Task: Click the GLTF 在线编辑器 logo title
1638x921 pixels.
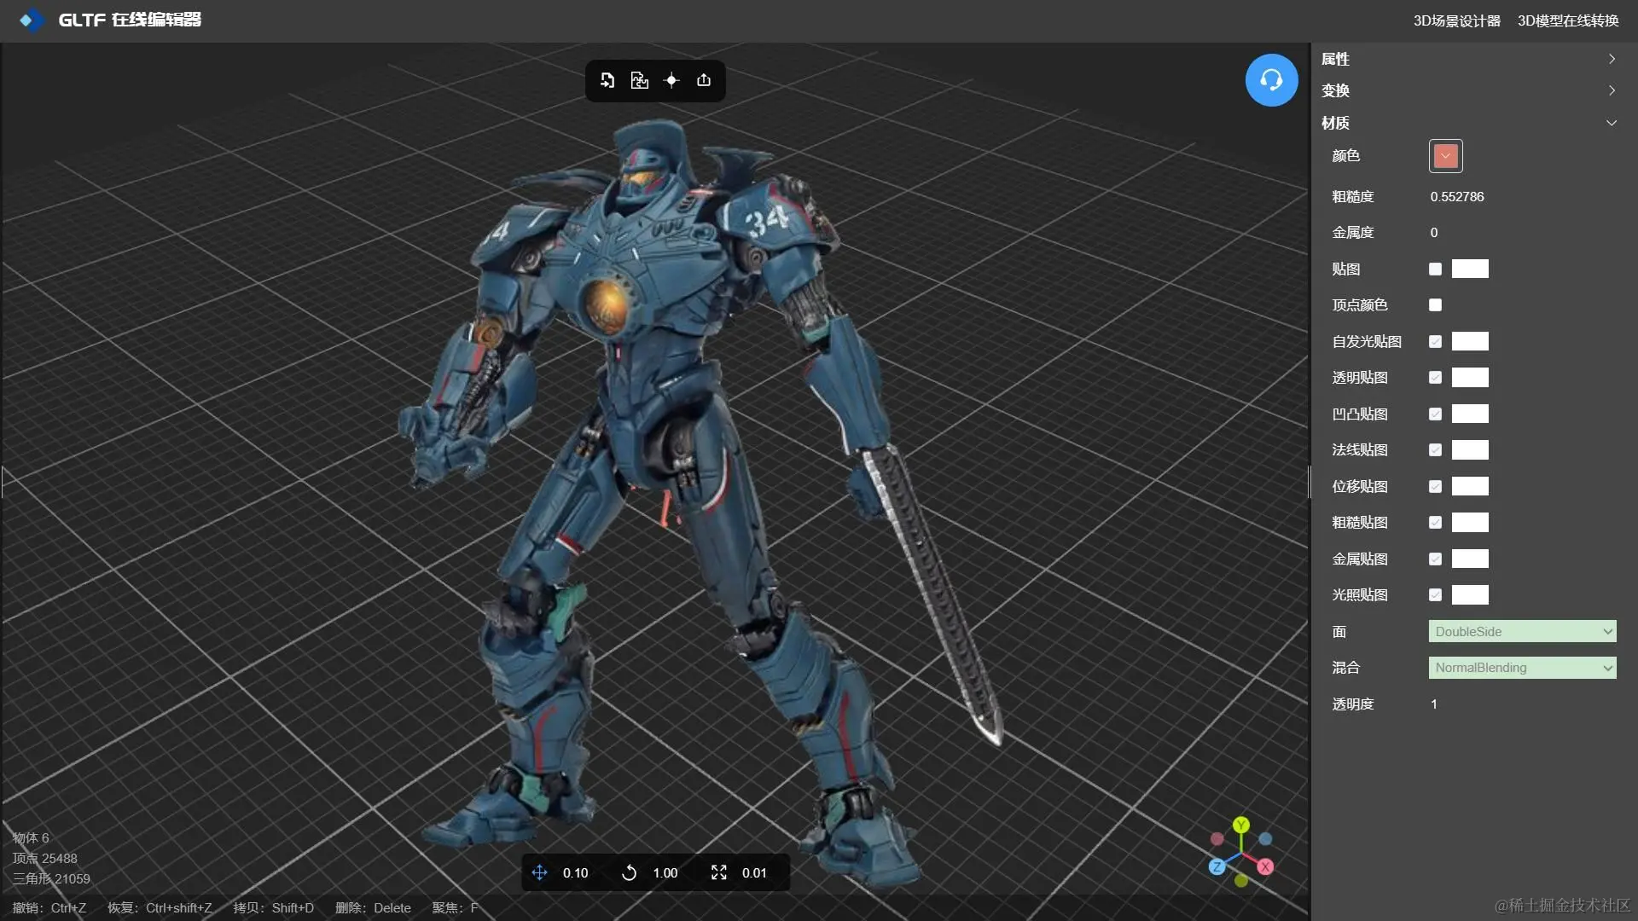Action: click(x=128, y=20)
